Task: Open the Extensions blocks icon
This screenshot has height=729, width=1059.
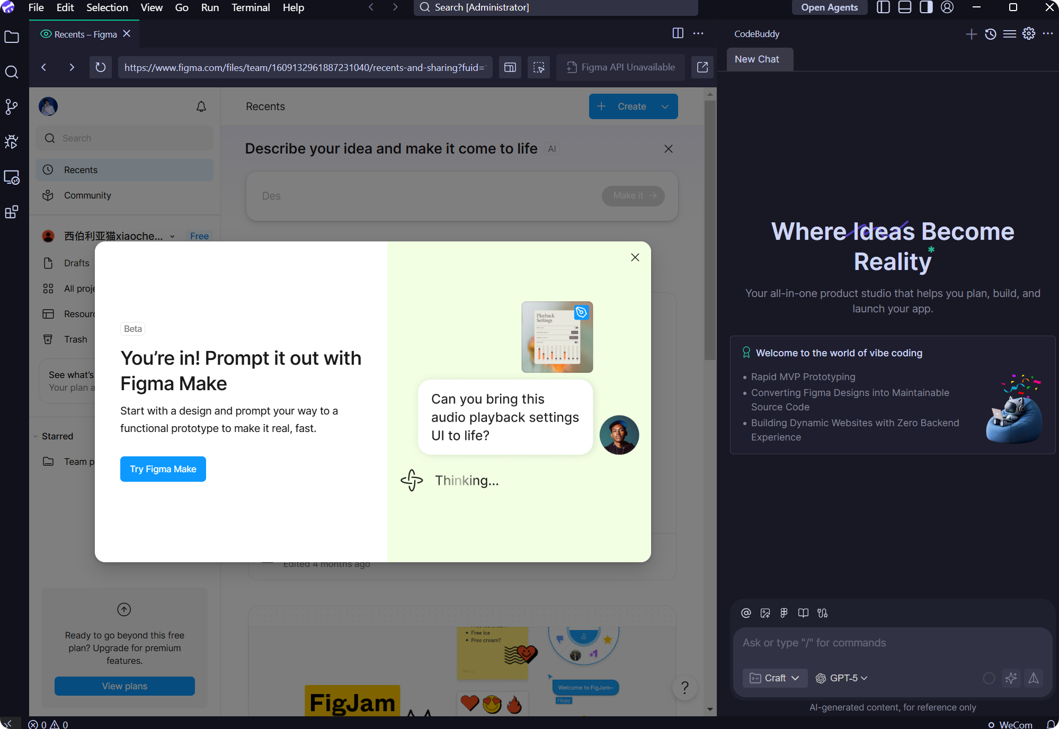Action: (x=12, y=212)
